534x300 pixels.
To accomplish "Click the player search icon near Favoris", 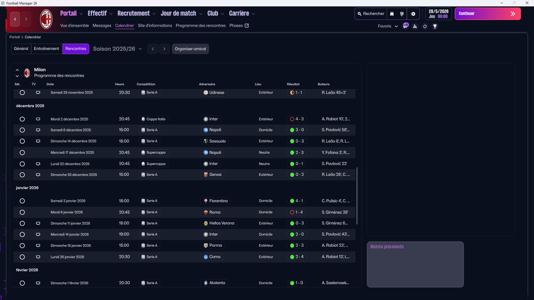I will 415,26.
